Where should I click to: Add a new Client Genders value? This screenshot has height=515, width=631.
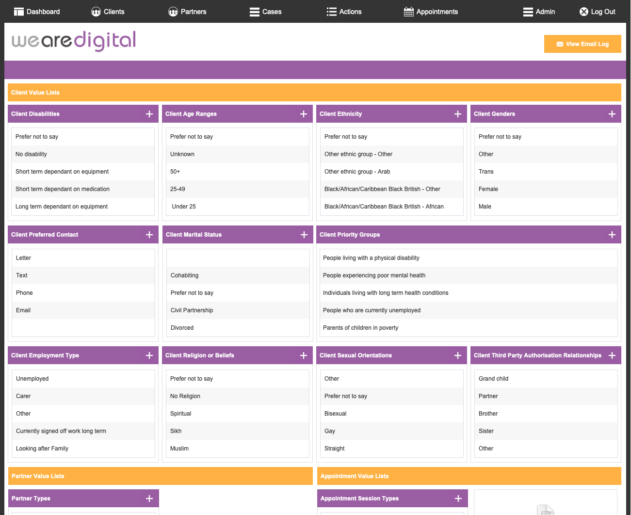click(x=612, y=114)
